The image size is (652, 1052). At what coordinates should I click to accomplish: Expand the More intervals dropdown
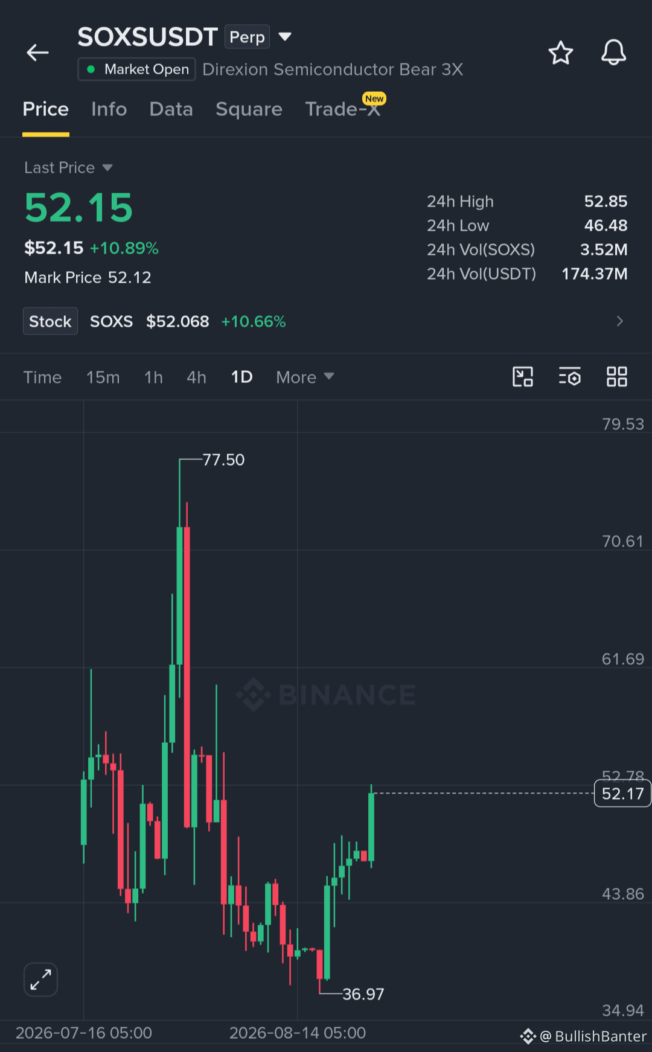point(305,377)
